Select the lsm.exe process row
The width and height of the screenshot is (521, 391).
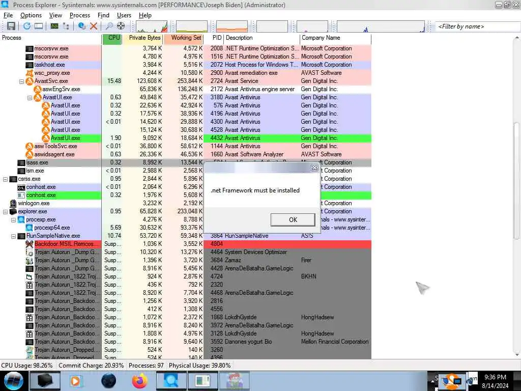click(185, 171)
